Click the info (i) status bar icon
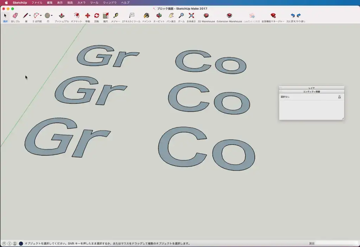The width and height of the screenshot is (360, 247). tap(9, 243)
